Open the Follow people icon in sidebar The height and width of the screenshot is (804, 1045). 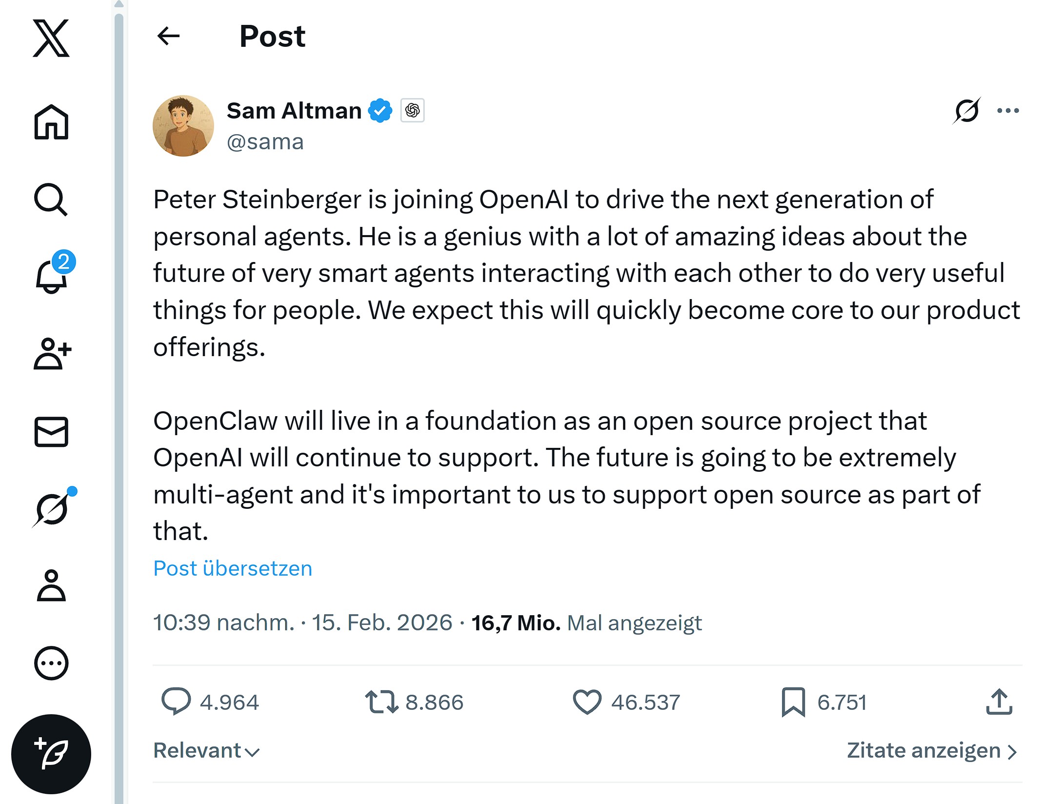tap(52, 353)
